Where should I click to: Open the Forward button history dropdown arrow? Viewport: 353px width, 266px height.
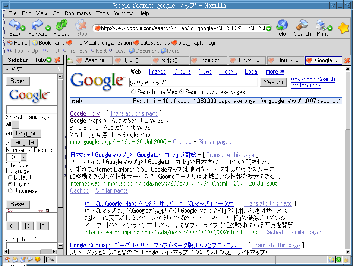pos(48,28)
